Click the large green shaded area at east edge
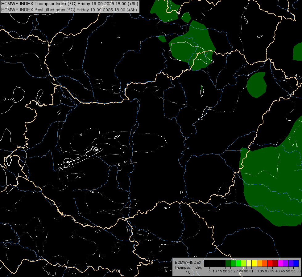The image size is (302, 277). (x=271, y=181)
